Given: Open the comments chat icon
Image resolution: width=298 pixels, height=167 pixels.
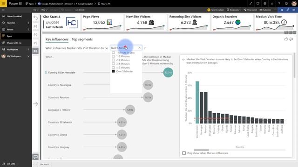Looking at the screenshot, I should click(35, 157).
